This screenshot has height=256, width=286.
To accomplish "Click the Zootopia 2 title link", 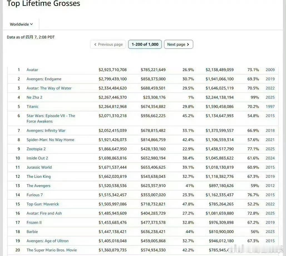I will (x=36, y=149).
